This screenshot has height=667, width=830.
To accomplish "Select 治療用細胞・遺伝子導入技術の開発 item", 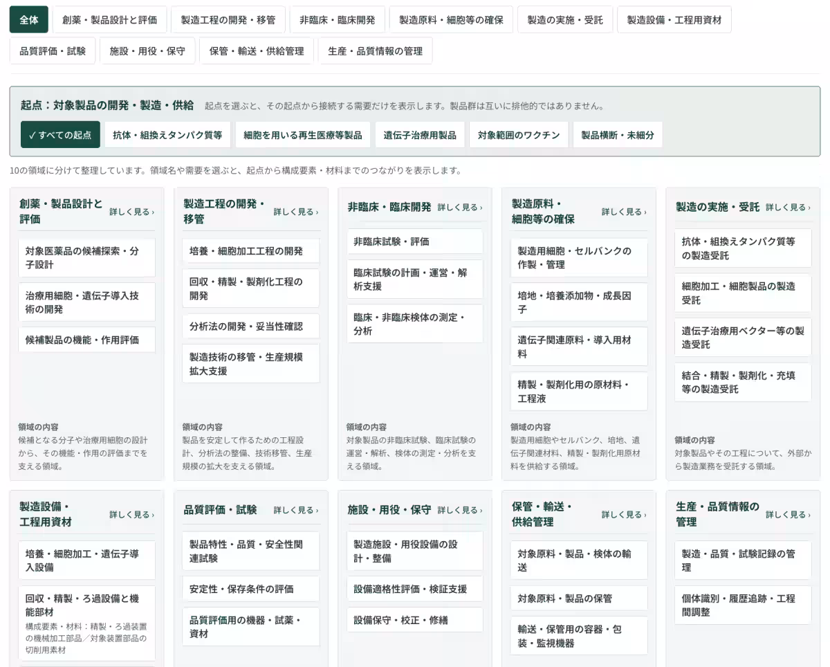I will [87, 302].
